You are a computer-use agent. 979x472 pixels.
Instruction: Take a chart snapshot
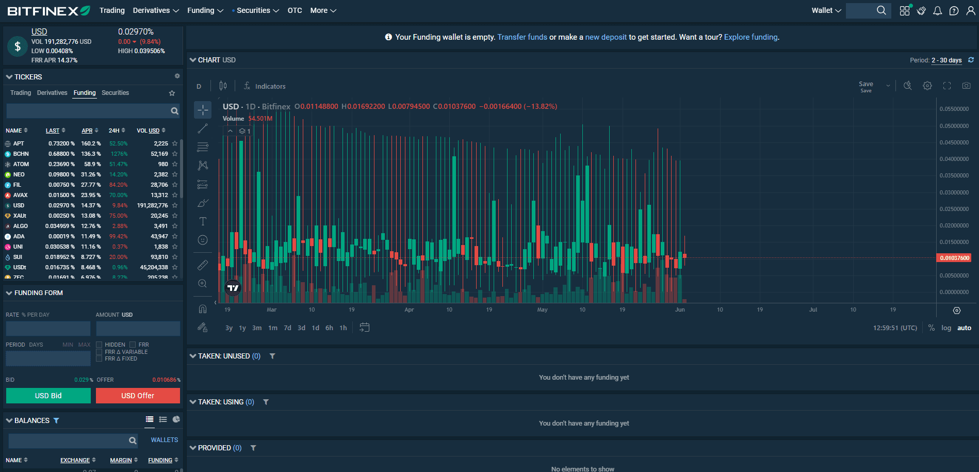pos(967,86)
